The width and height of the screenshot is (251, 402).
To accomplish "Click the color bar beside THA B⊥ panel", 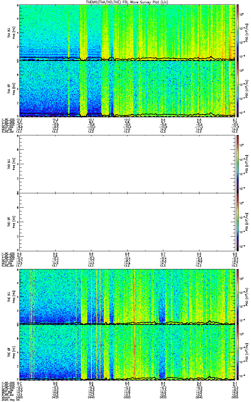I will pos(238,32).
